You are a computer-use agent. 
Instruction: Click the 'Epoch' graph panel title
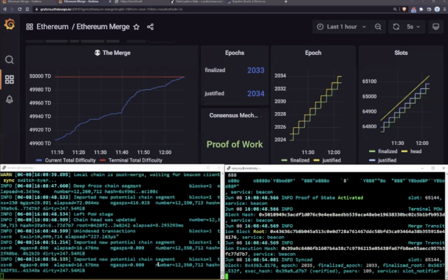click(x=313, y=53)
